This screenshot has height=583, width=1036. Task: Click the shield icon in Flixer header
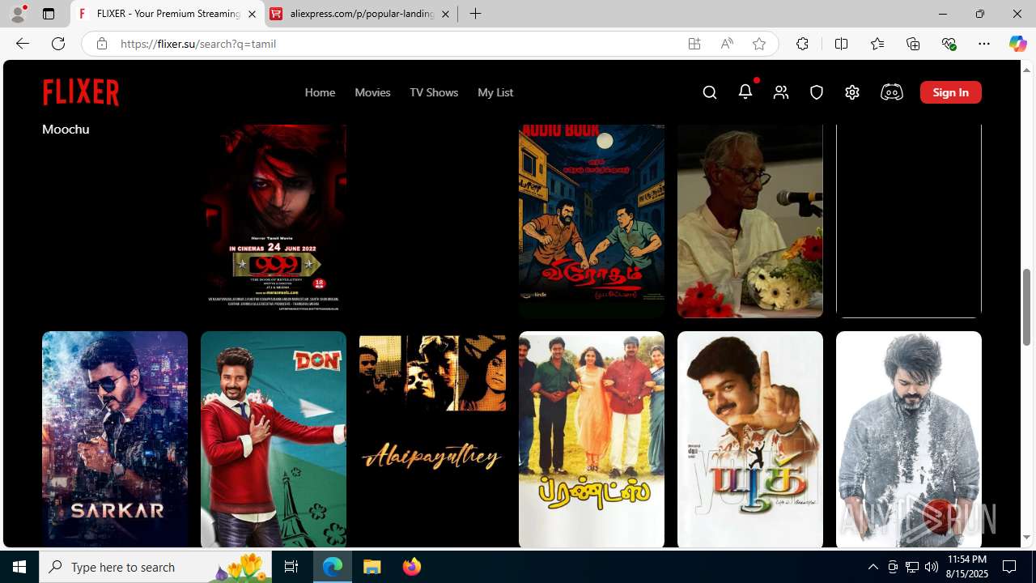[x=817, y=92]
